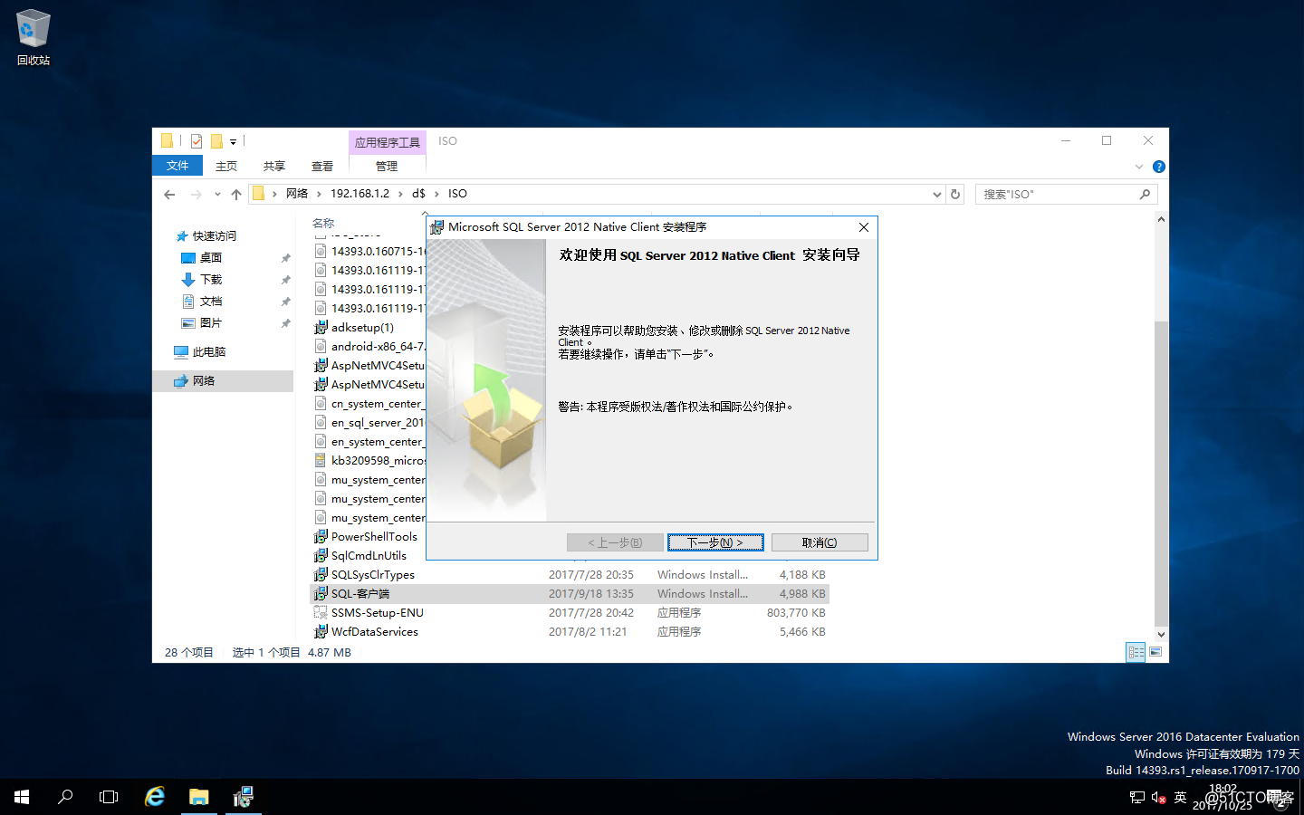
Task: Launch Internet Explorer from taskbar
Action: 155,797
